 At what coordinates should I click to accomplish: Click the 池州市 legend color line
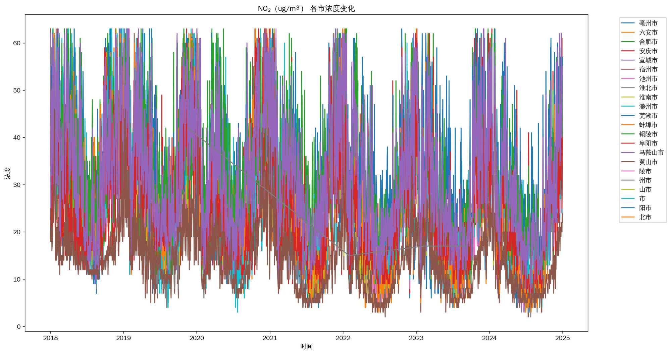click(x=628, y=79)
